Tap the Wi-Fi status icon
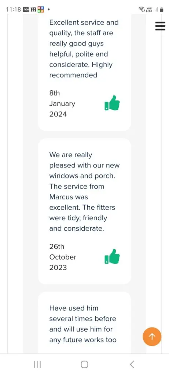This screenshot has height=376, width=169. 142,10
